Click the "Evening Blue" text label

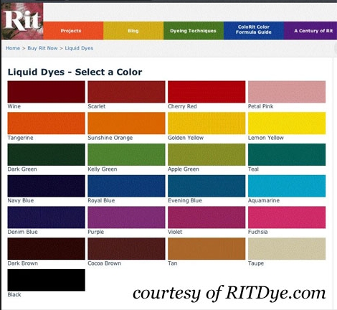(x=185, y=200)
